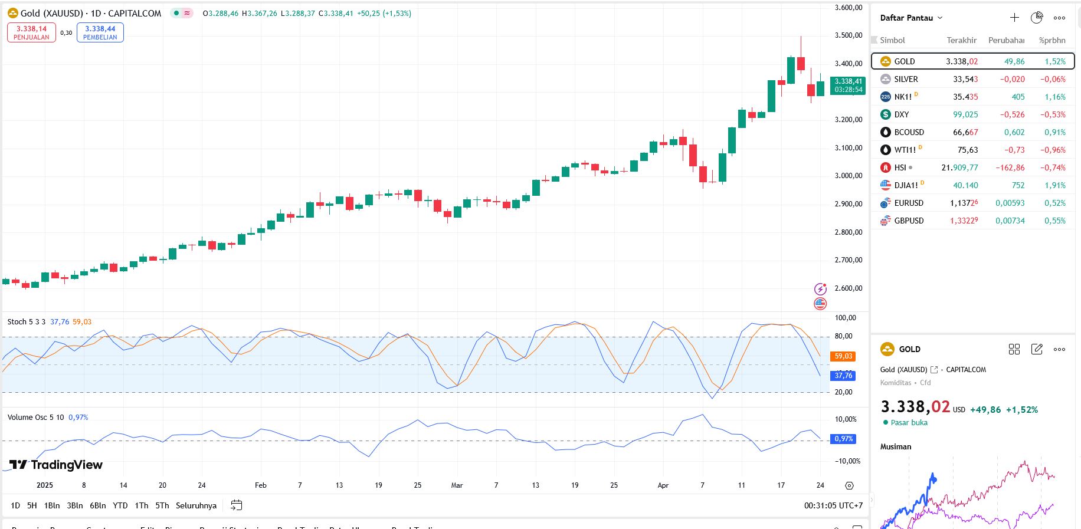Open the note edit icon for GOLD

(x=1037, y=349)
